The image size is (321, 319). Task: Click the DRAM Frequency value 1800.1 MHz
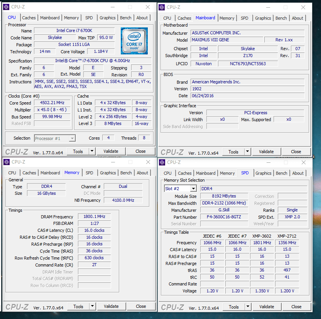pos(95,216)
